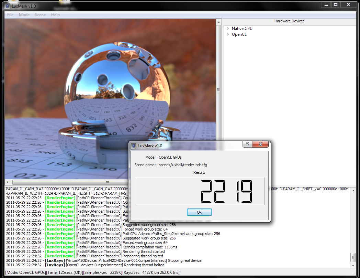Viewport: 360px width, 278px height.
Task: Click the rendered luxball image
Action: click(x=110, y=99)
